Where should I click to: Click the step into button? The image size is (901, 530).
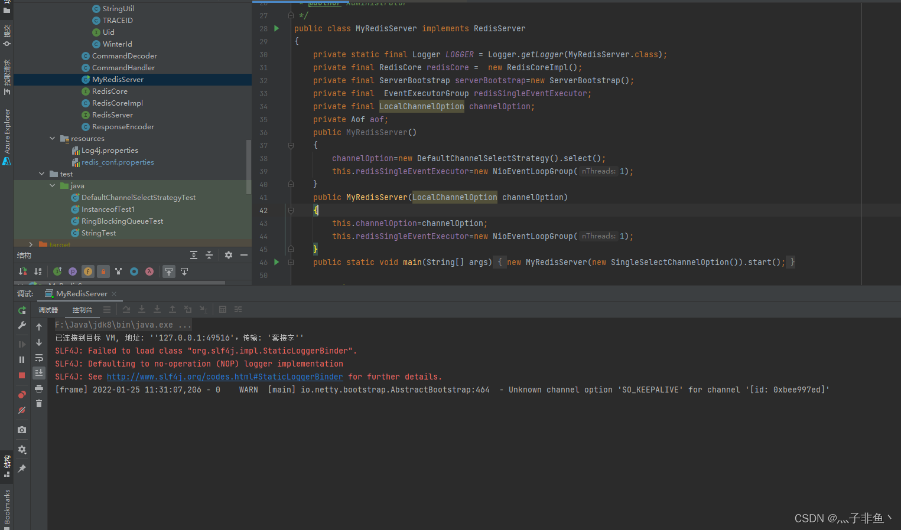(142, 309)
